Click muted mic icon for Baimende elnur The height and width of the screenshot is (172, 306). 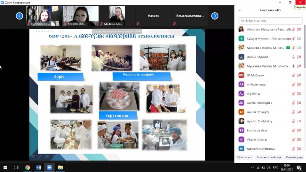(293, 130)
